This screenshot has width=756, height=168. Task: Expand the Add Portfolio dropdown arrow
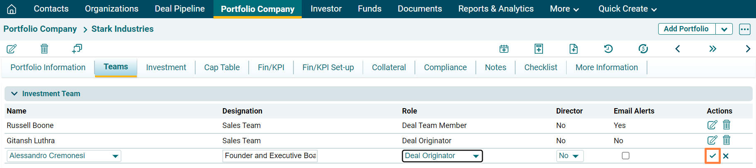(x=724, y=29)
